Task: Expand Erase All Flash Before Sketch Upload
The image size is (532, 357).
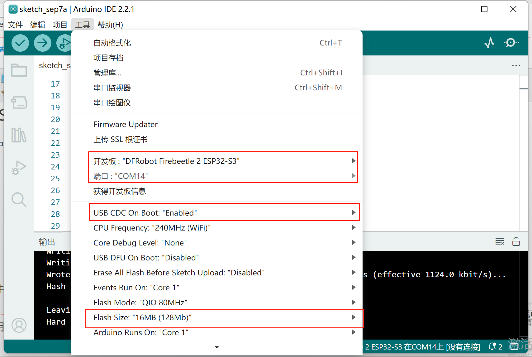Action: tap(217, 273)
